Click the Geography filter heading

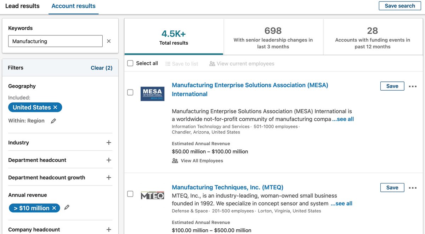pyautogui.click(x=22, y=86)
